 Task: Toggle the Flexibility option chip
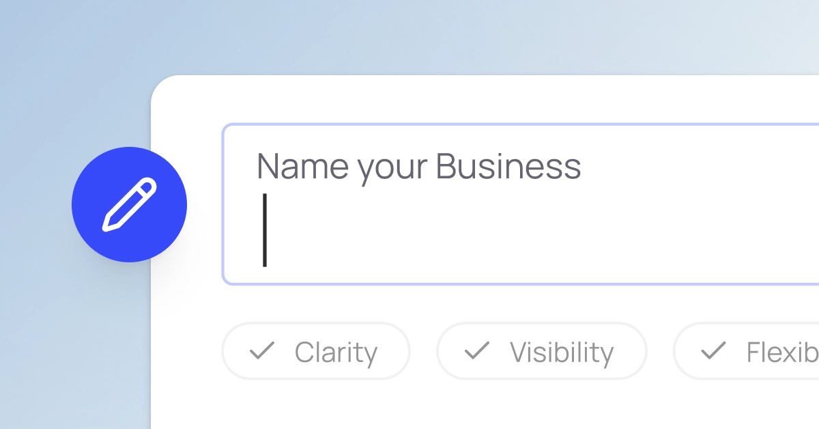coord(751,351)
